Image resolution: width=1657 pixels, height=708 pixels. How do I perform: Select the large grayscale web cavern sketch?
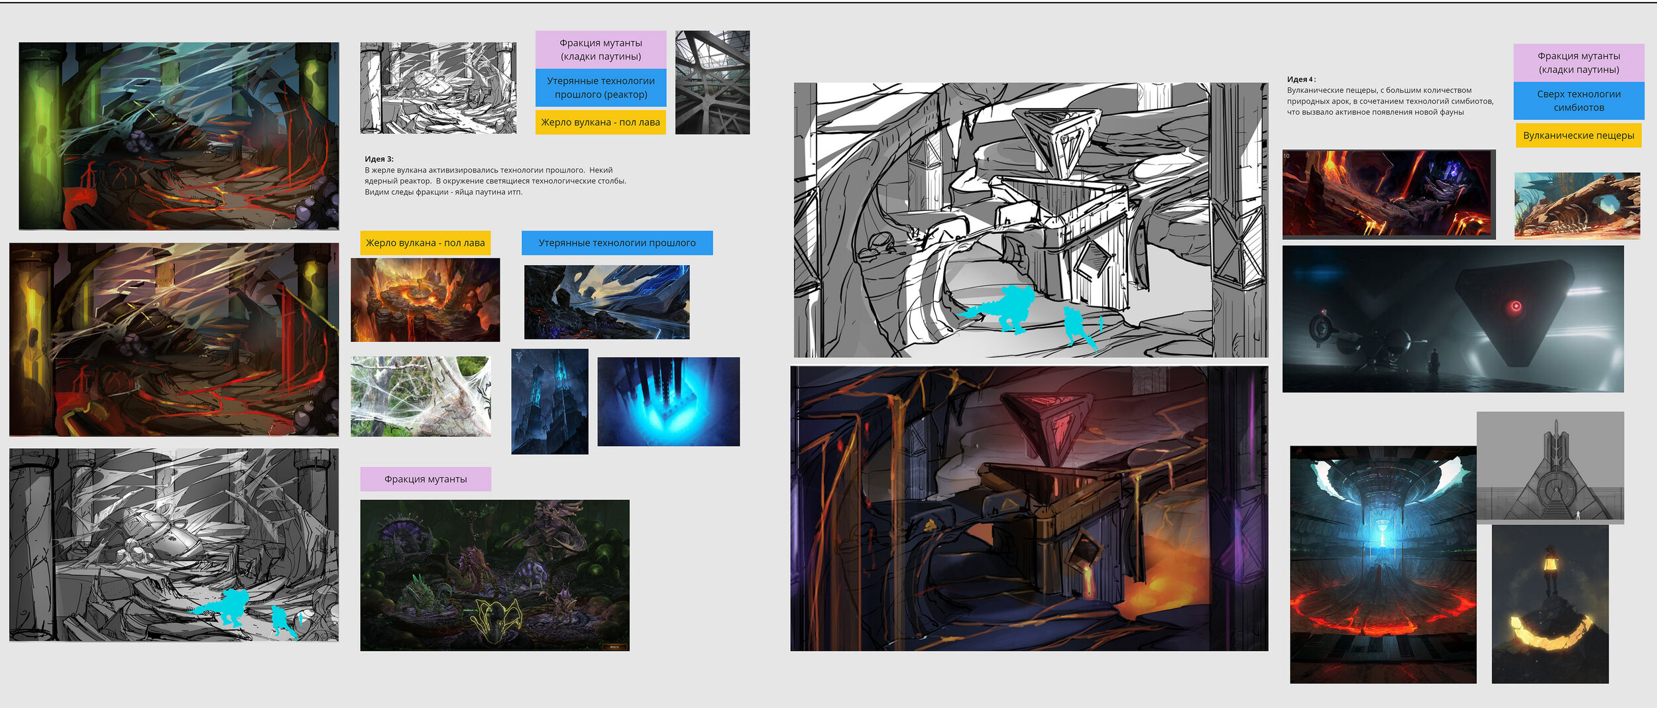[174, 545]
